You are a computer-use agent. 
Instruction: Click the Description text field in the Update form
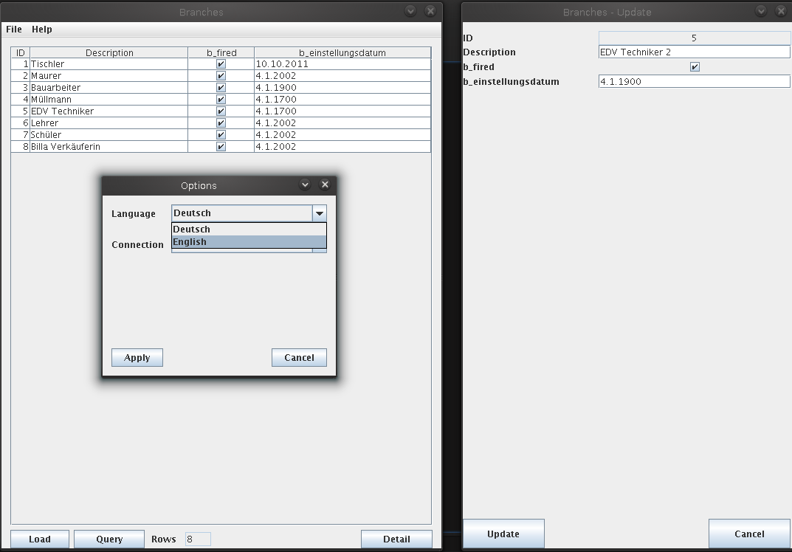694,52
